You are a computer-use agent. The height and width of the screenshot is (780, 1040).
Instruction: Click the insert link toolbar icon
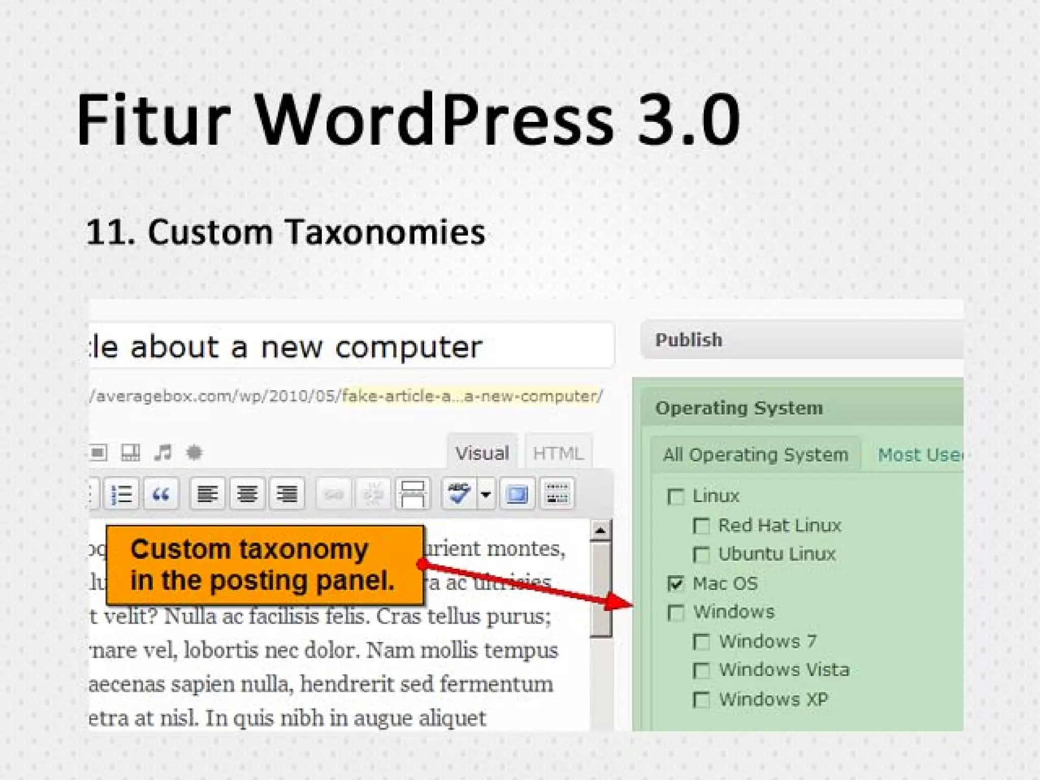(x=333, y=494)
